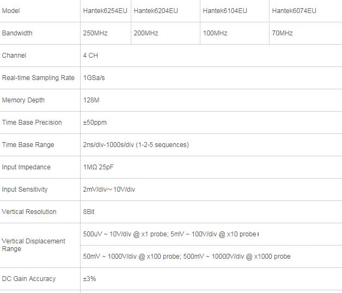Select the Hantek6074EU model text
The height and width of the screenshot is (293, 342).
[294, 11]
